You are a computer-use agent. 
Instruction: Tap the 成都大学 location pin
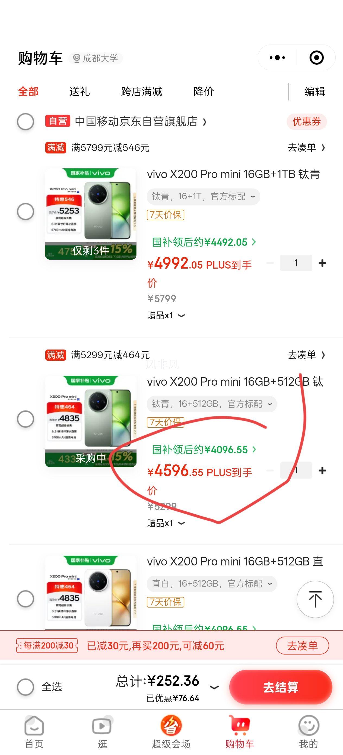[77, 58]
